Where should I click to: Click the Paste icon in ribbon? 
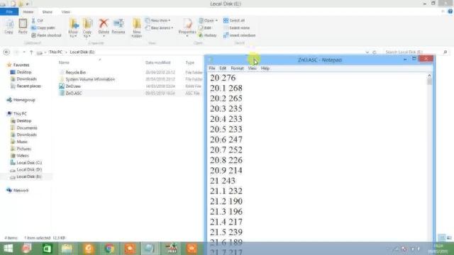[x=23, y=26]
